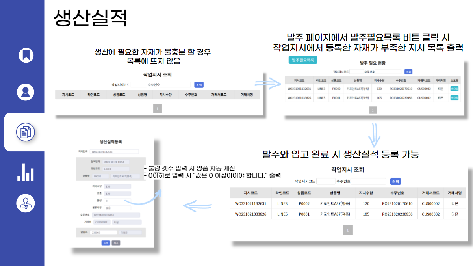This screenshot has height=266, width=473.
Task: Click the 소요량 badge for row WO231021132631
Action: [x=454, y=89]
